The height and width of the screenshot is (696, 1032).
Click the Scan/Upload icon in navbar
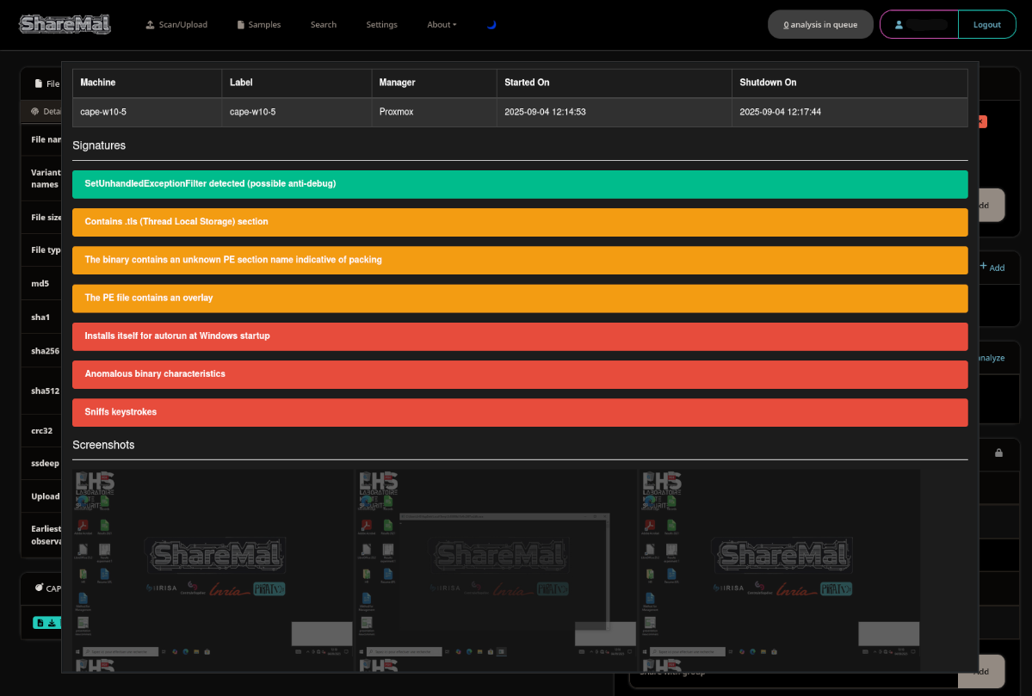click(151, 25)
